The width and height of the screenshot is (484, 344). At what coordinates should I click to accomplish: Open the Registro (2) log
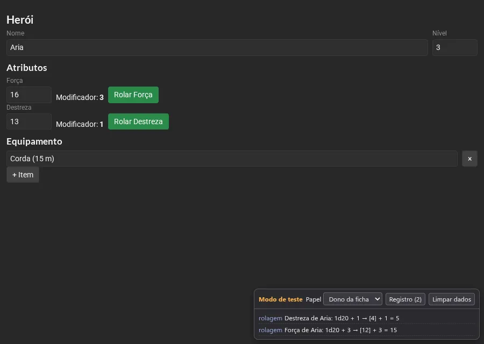pos(405,299)
